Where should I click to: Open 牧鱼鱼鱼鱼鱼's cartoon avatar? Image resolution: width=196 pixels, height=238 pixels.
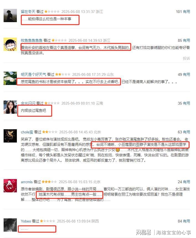[x=10, y=44]
